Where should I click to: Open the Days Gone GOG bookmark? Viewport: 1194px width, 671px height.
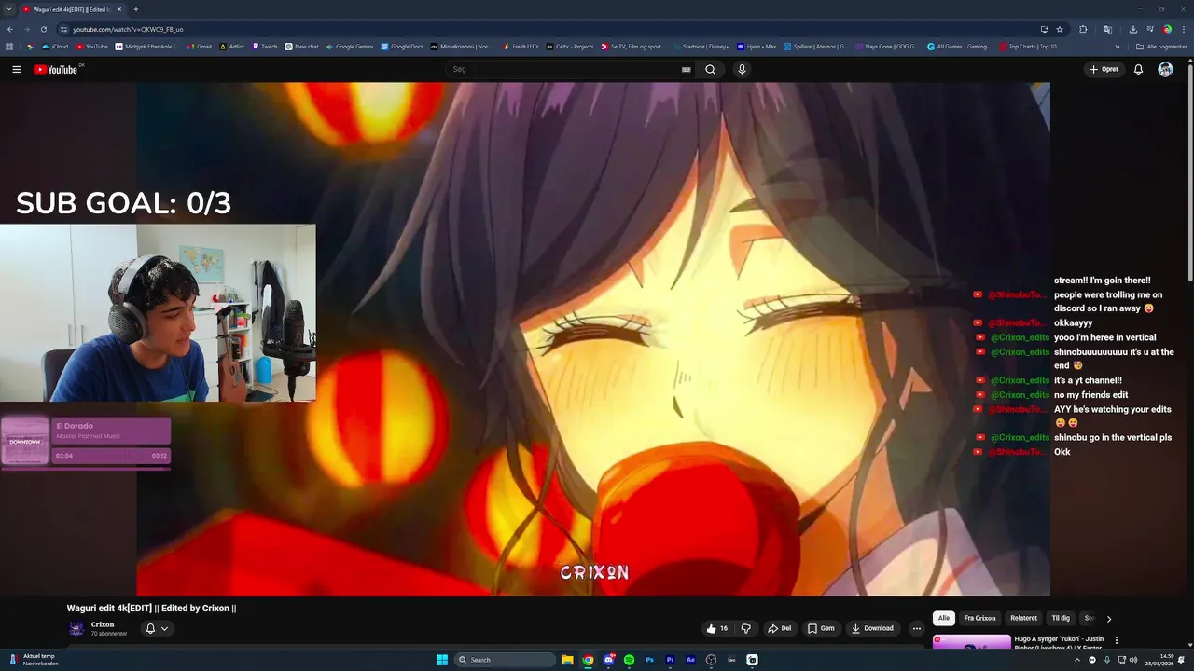(886, 47)
